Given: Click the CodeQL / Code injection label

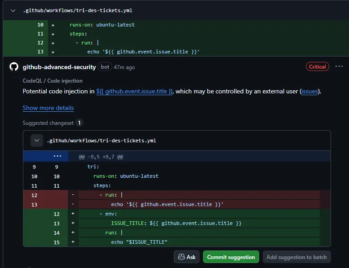Looking at the screenshot, I should click(53, 81).
